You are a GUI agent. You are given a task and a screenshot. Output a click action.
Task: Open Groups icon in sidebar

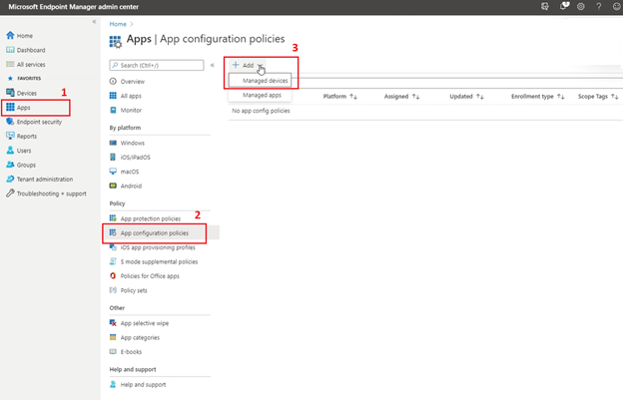tap(10, 165)
